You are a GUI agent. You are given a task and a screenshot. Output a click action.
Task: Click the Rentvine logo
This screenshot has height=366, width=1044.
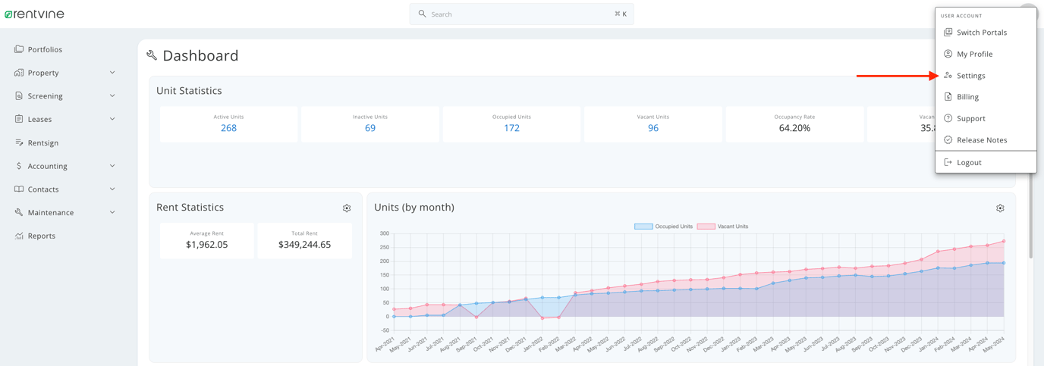(x=35, y=14)
